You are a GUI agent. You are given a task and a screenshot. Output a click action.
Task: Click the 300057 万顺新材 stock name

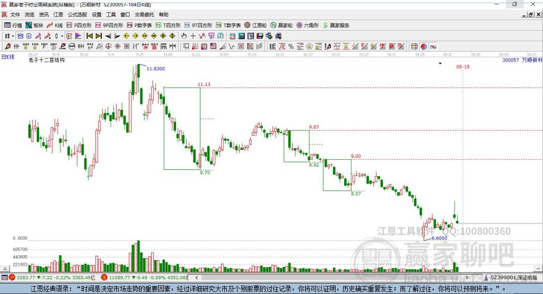point(522,60)
